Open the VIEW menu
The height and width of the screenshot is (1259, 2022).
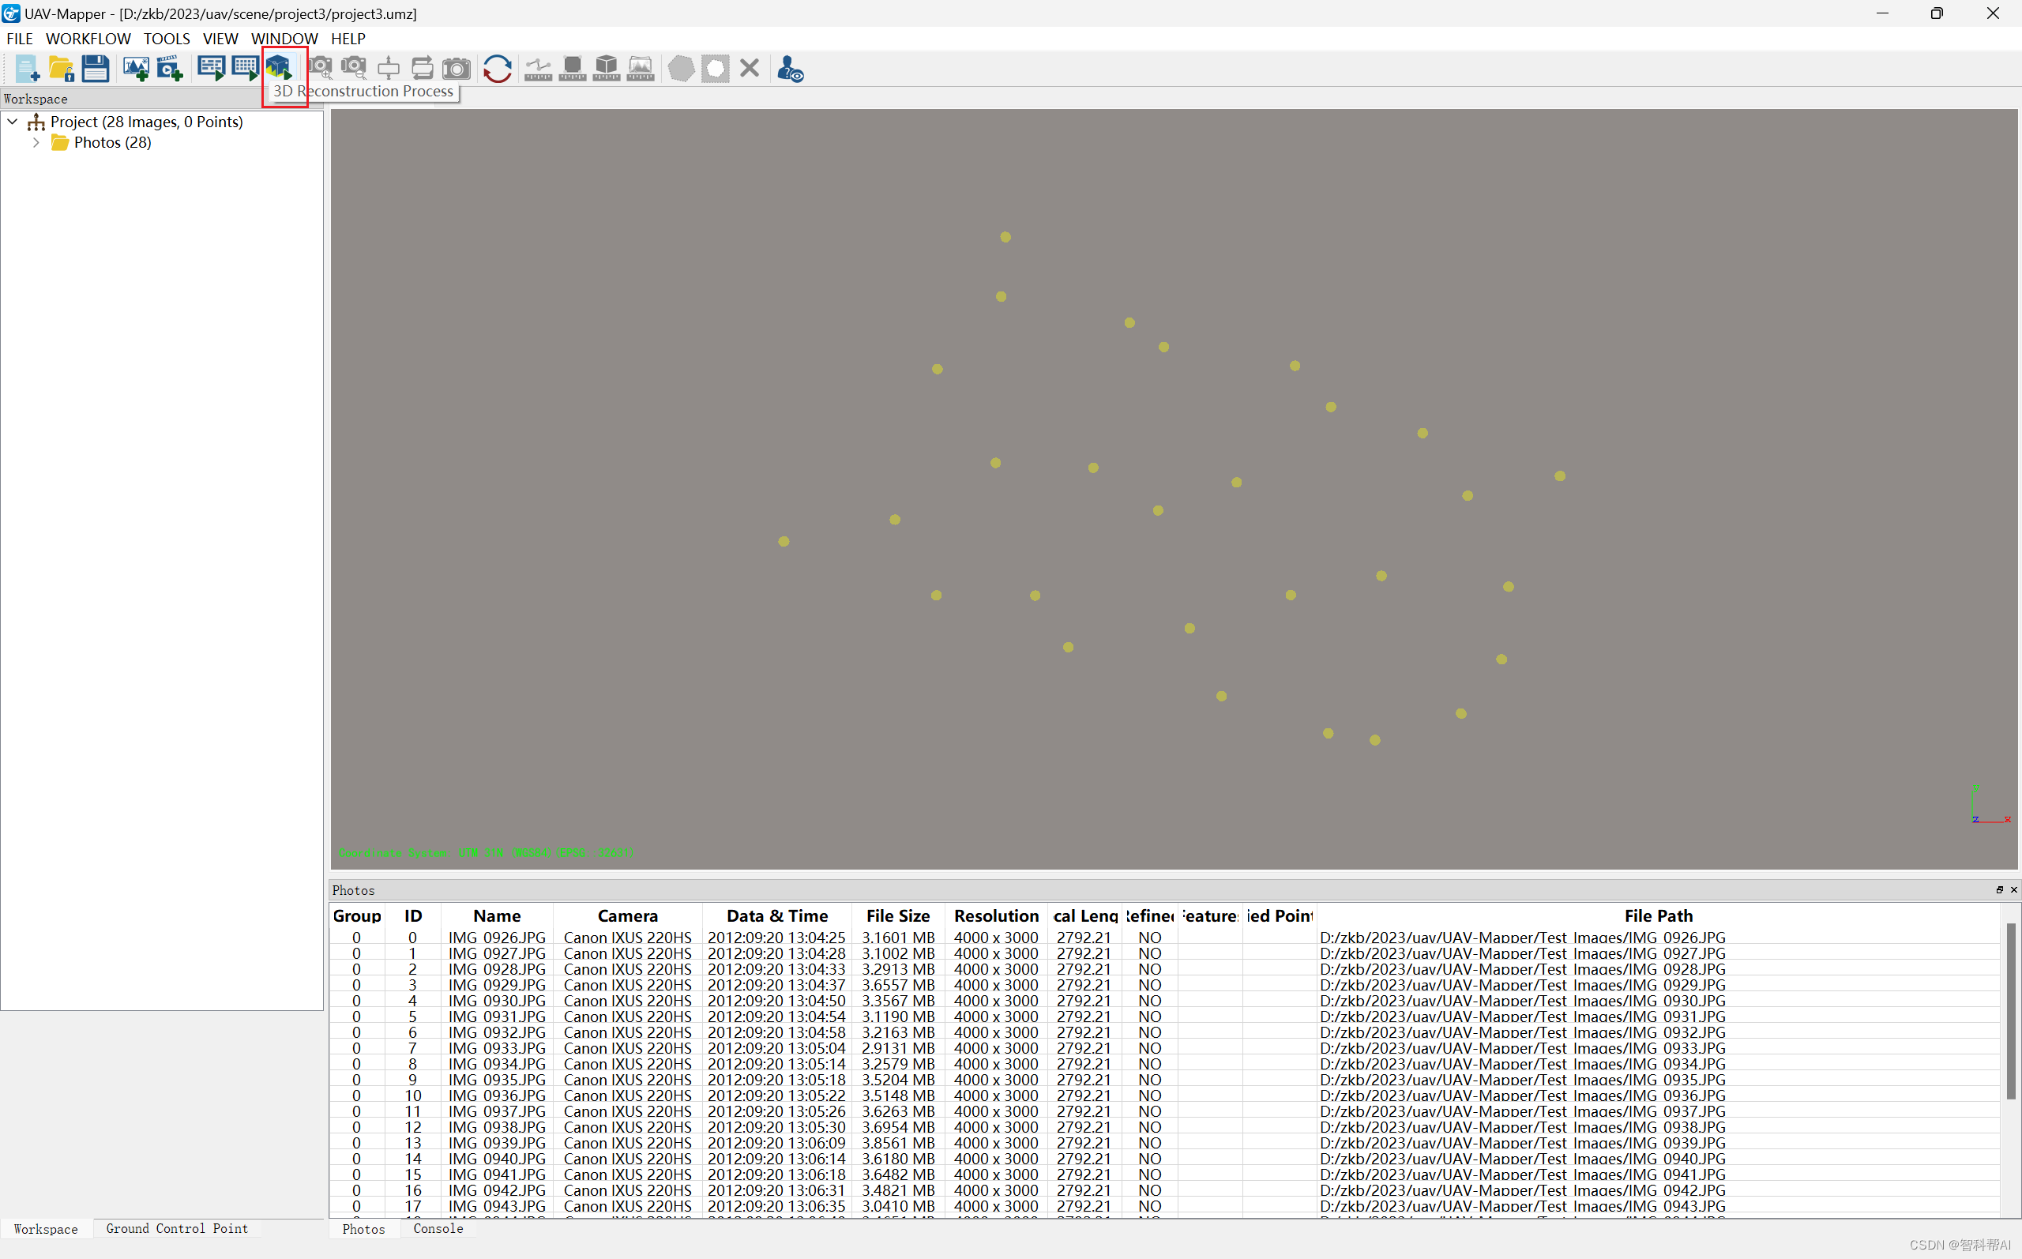[x=220, y=38]
